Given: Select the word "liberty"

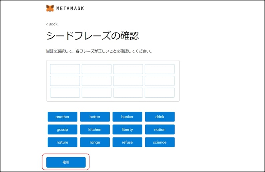Looking at the screenshot, I should [127, 130].
